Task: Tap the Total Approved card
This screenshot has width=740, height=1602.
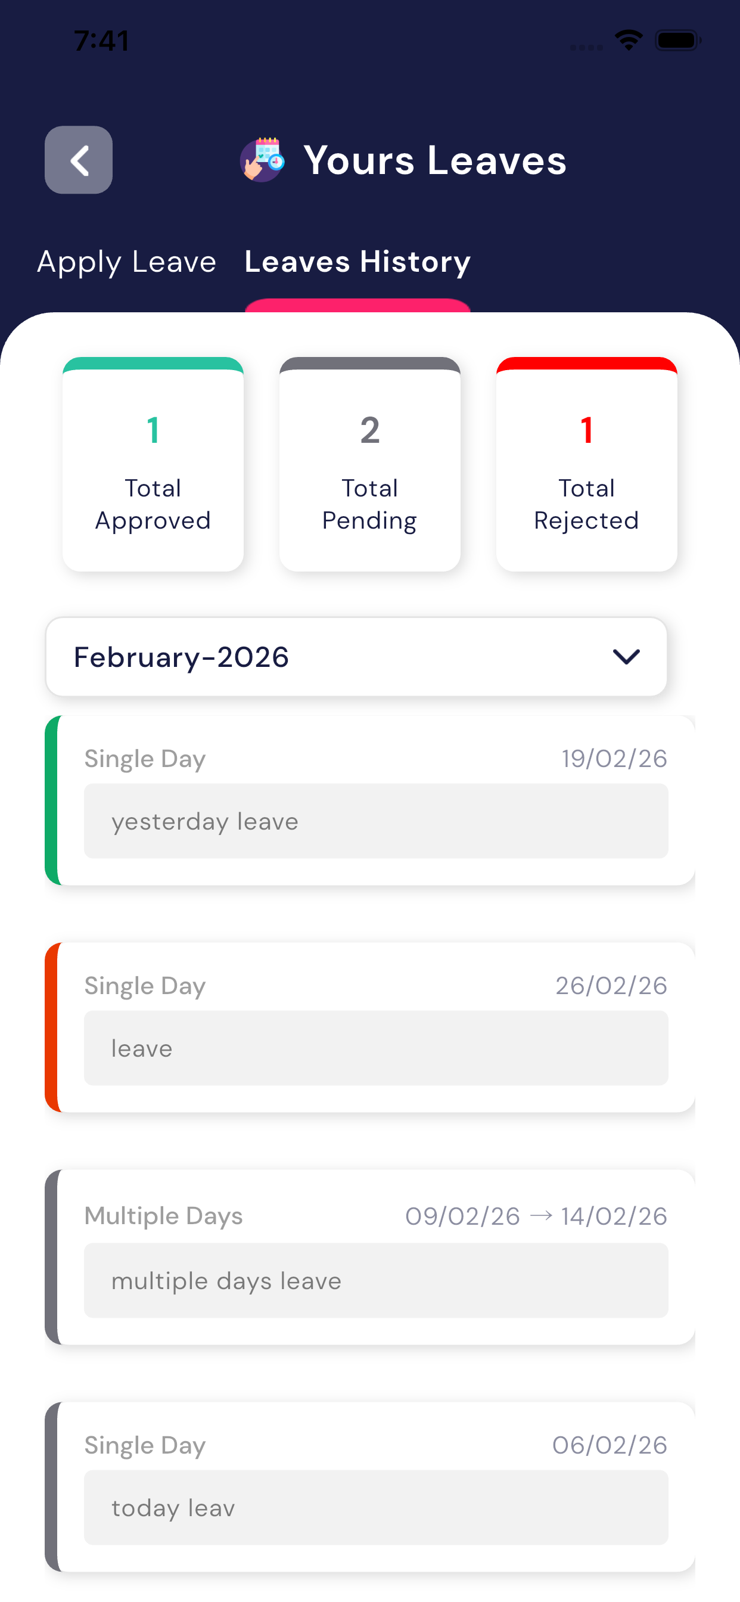Action: tap(153, 464)
